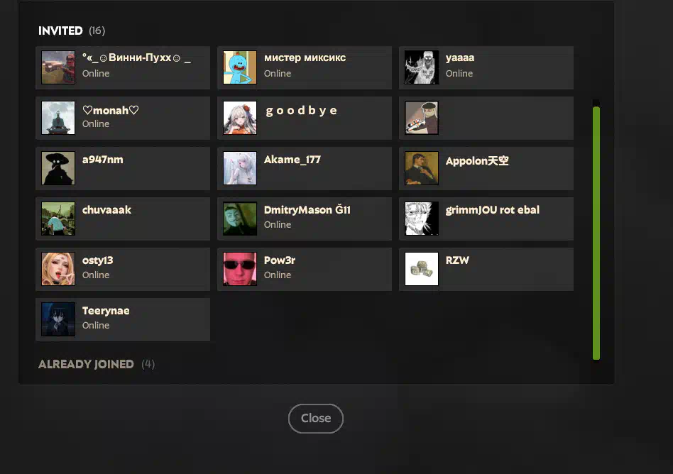
Task: Select Teerynae username
Action: 106,311
